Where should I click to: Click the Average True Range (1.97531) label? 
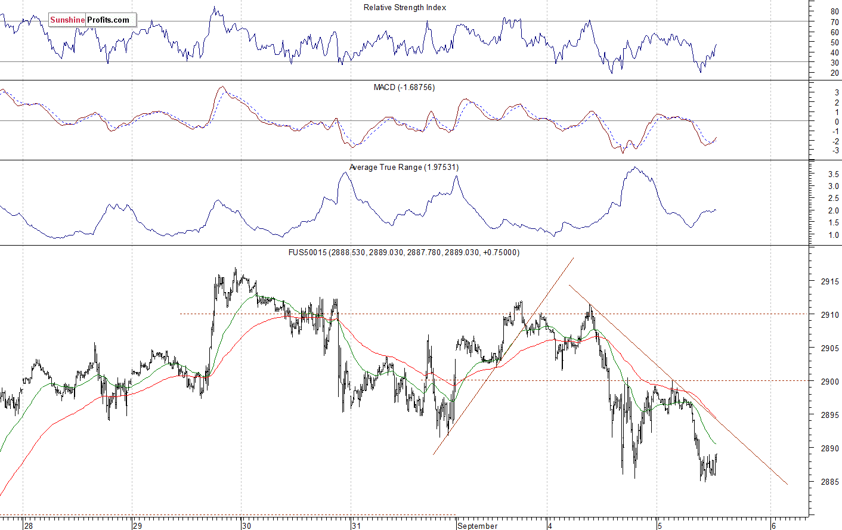tap(404, 168)
